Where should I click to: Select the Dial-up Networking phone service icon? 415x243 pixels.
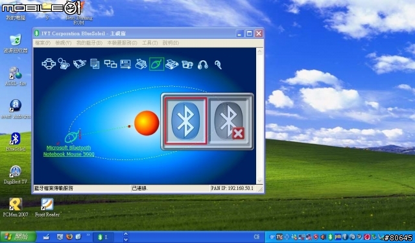(x=64, y=64)
